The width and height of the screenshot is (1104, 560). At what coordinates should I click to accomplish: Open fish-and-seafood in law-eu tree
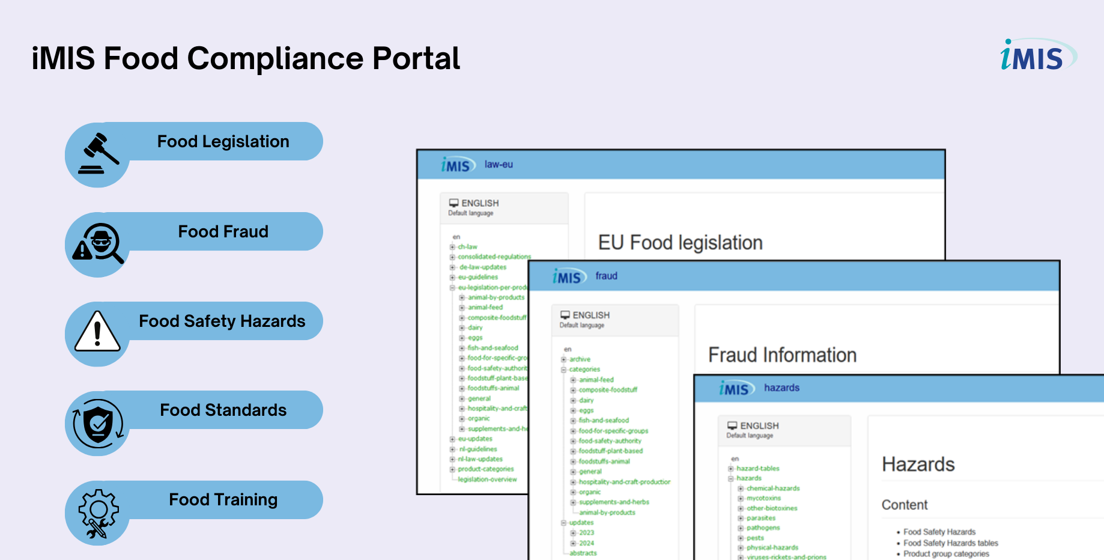coord(493,348)
